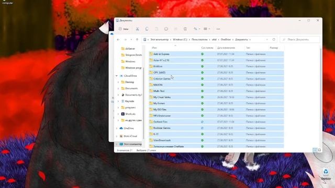335x188 pixels.
Task: Click sync status icon of Rockstar Games
Action: (202, 128)
